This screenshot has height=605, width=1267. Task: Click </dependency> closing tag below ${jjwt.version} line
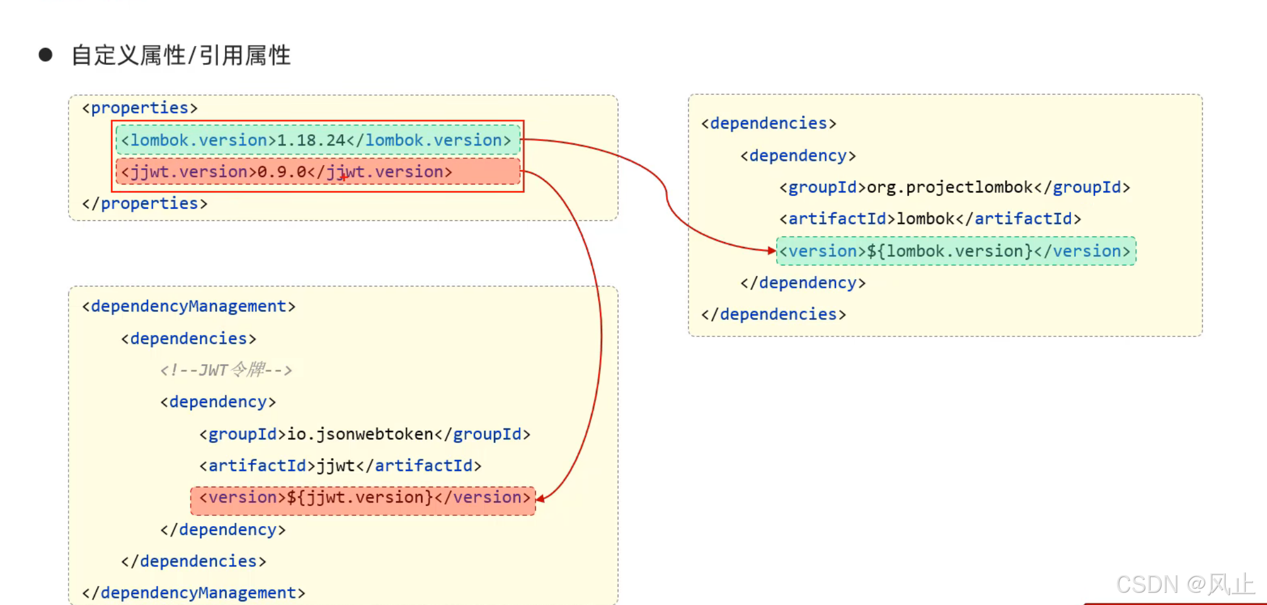(x=223, y=530)
